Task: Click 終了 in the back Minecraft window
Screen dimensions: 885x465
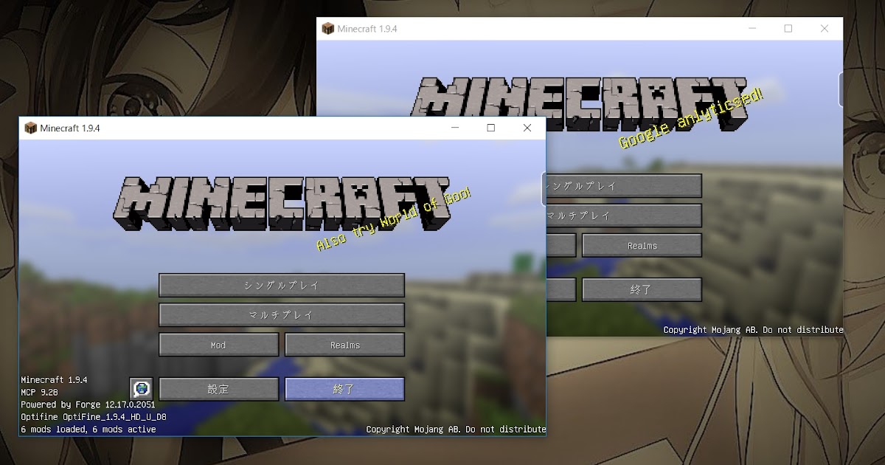Action: coord(642,290)
